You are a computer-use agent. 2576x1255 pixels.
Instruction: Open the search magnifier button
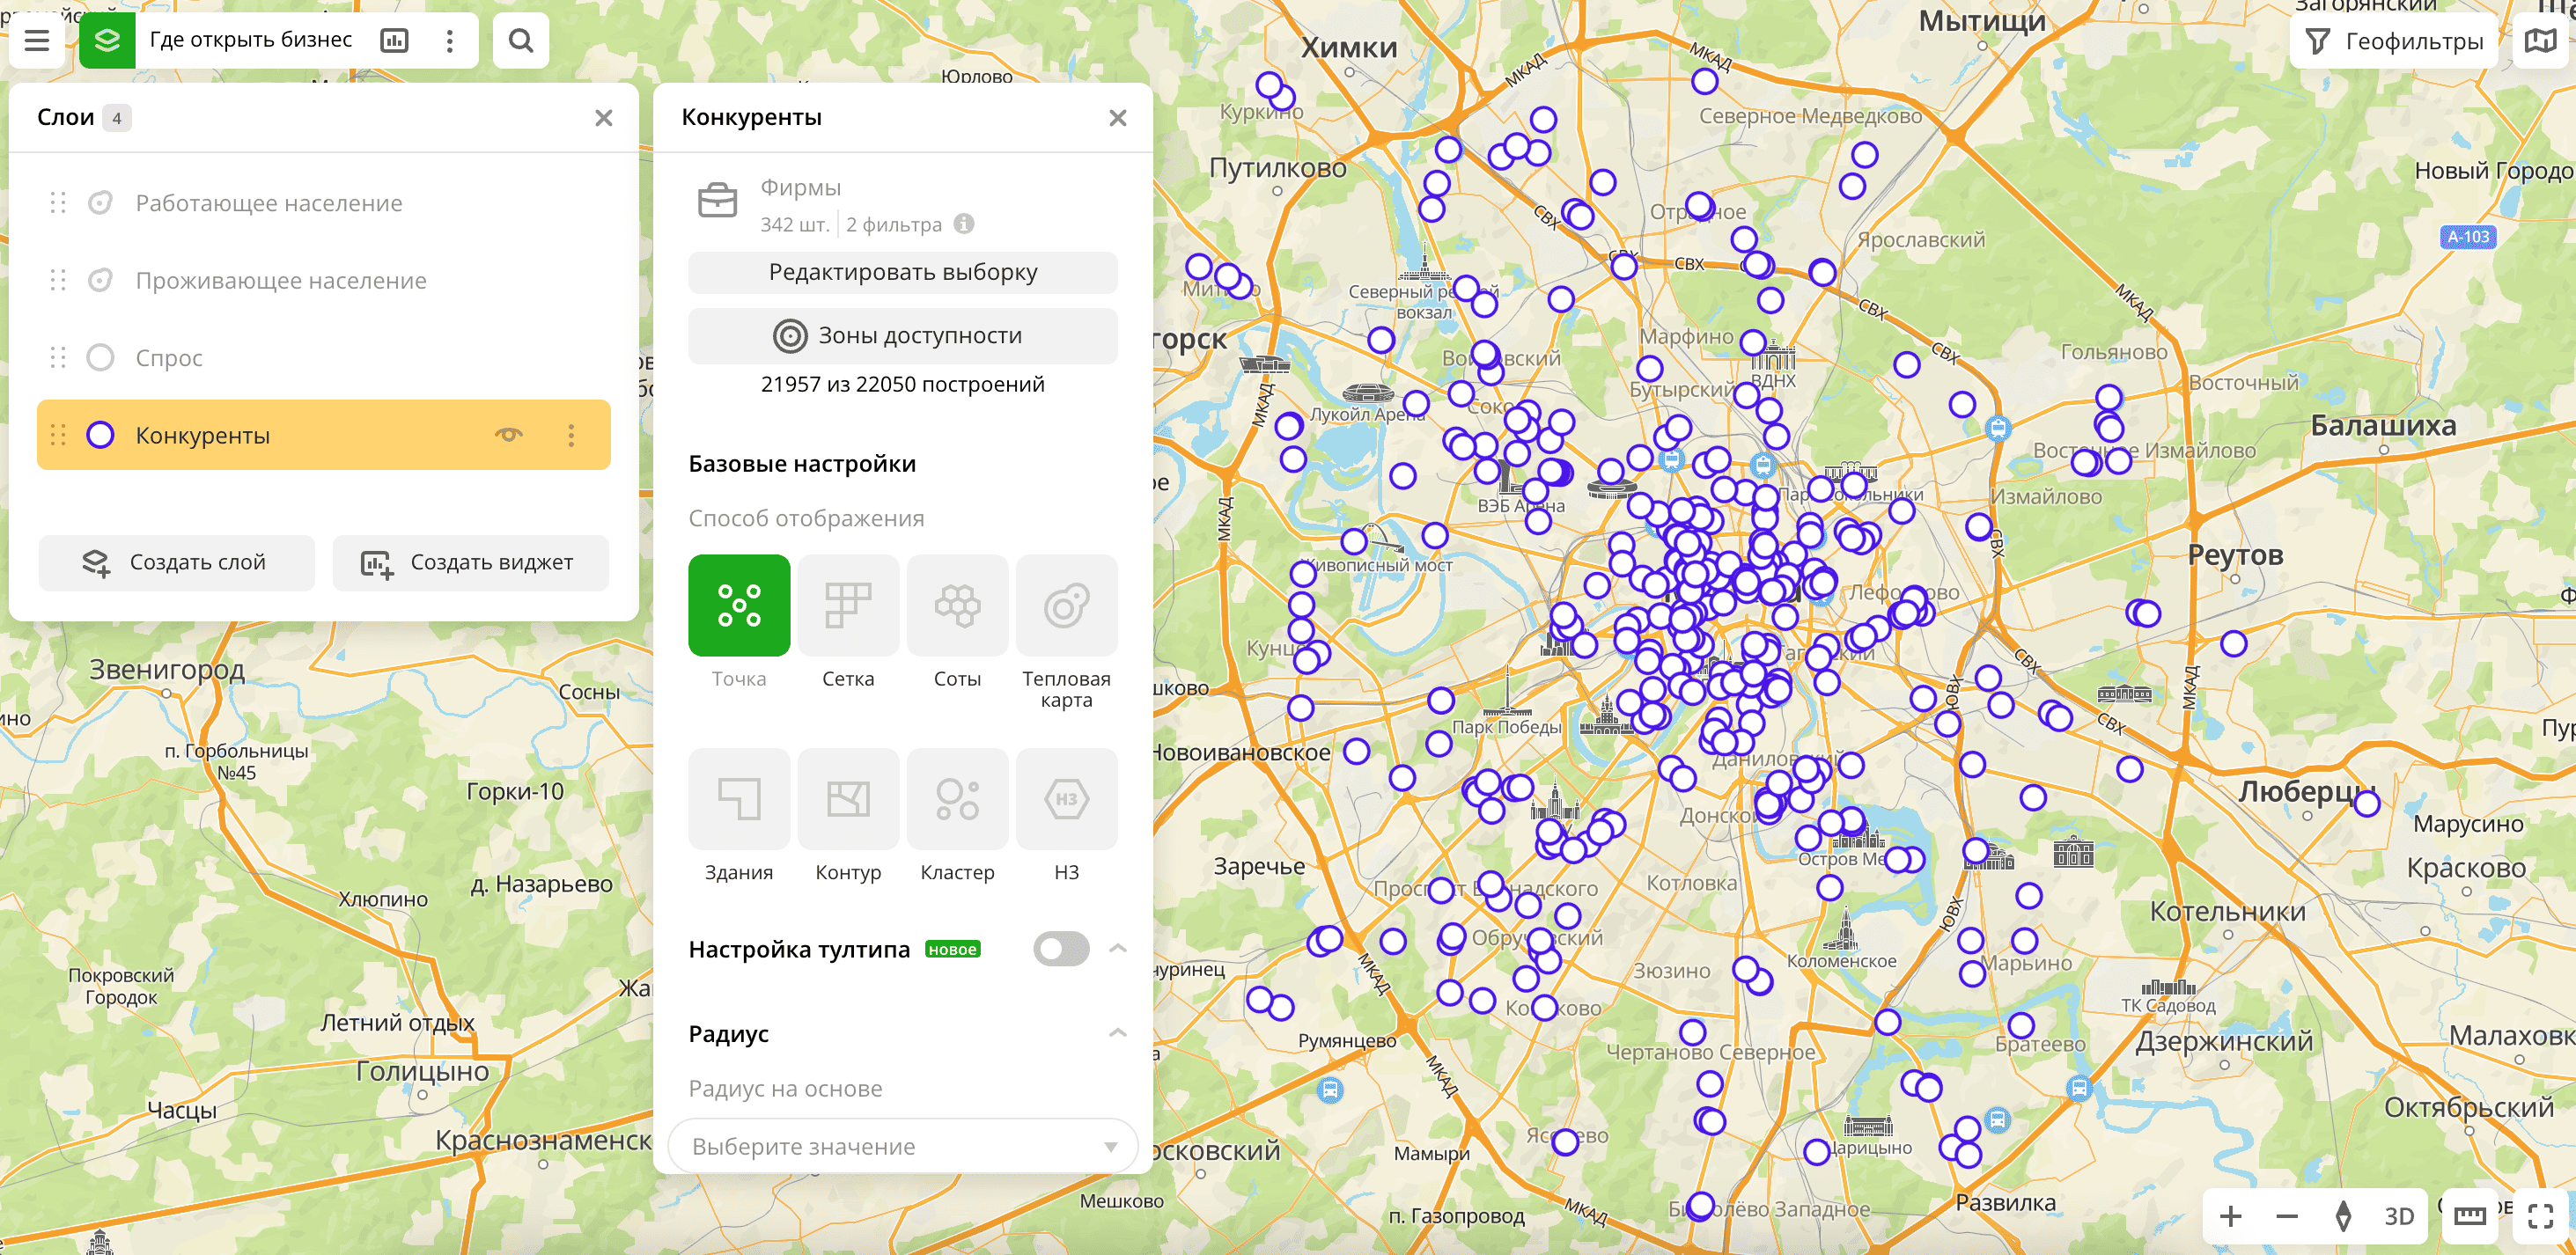click(x=521, y=41)
